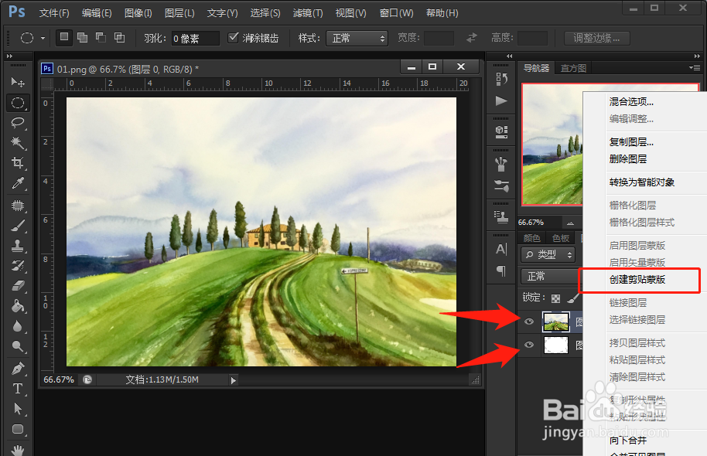
Task: Select the Horizontal Type tool
Action: point(18,389)
